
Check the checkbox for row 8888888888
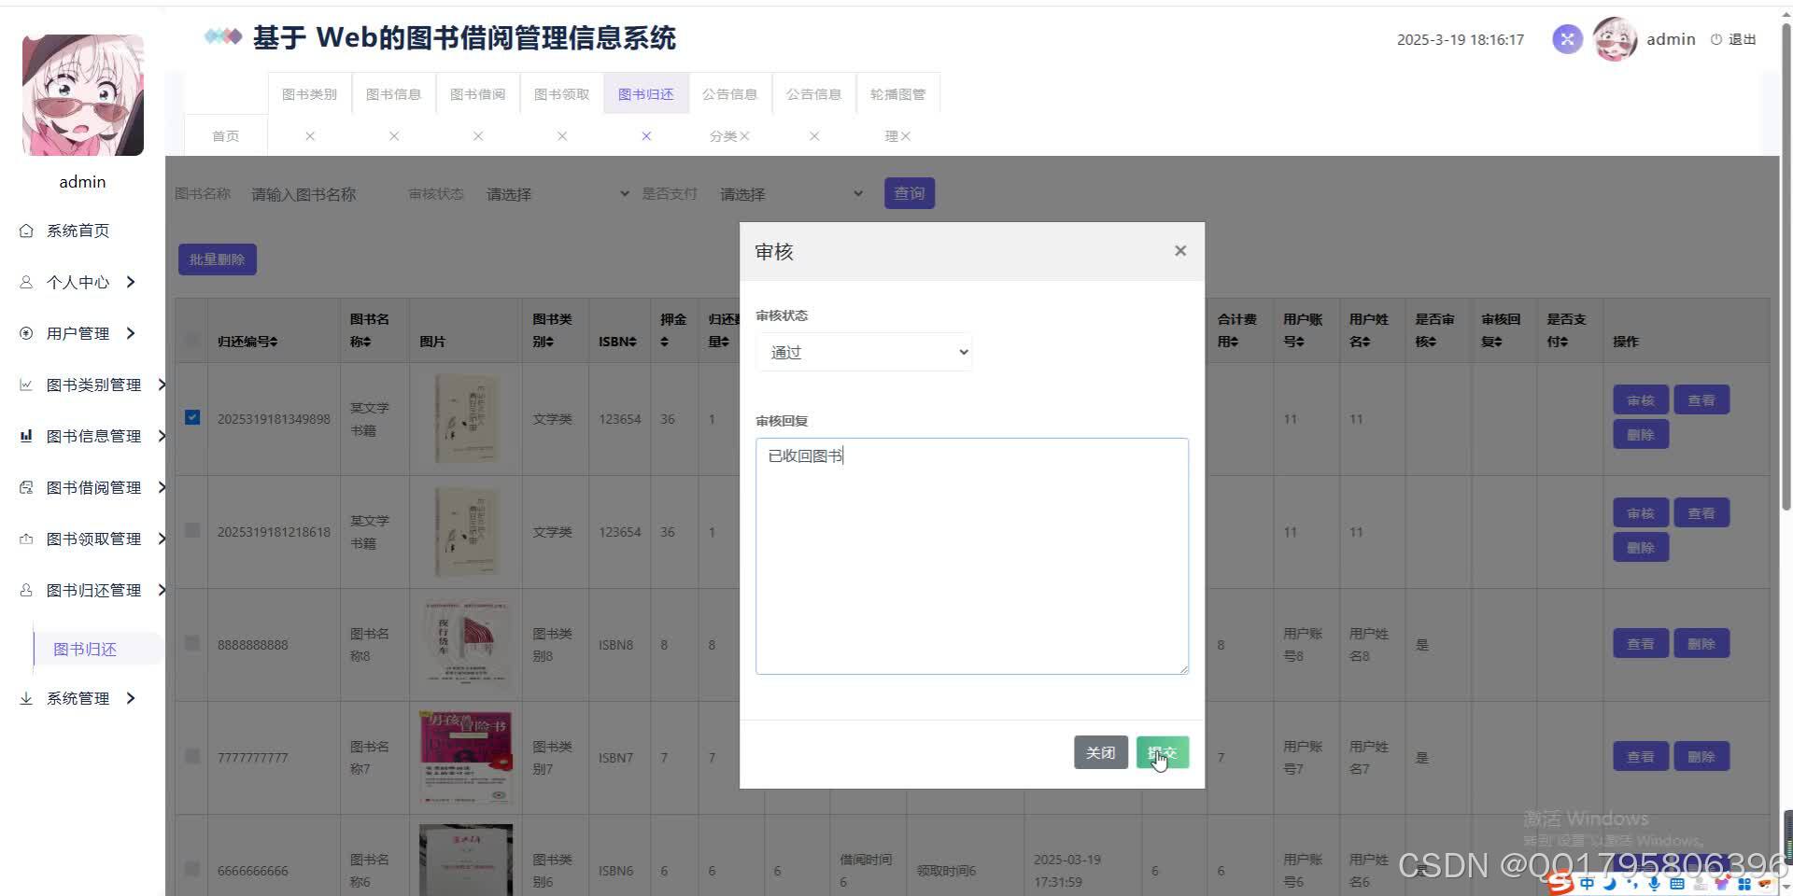point(191,644)
